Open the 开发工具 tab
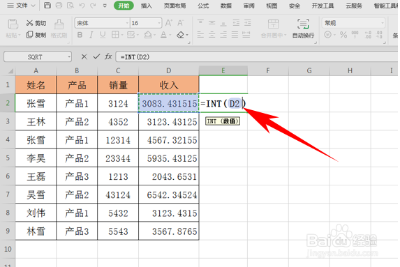The width and height of the screenshot is (400, 267). tap(323, 6)
